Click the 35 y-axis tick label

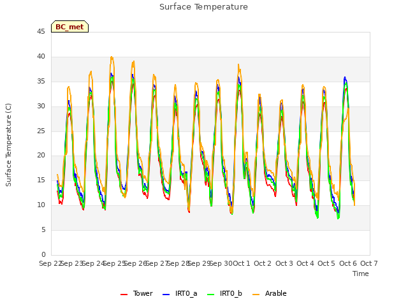[x=41, y=82]
